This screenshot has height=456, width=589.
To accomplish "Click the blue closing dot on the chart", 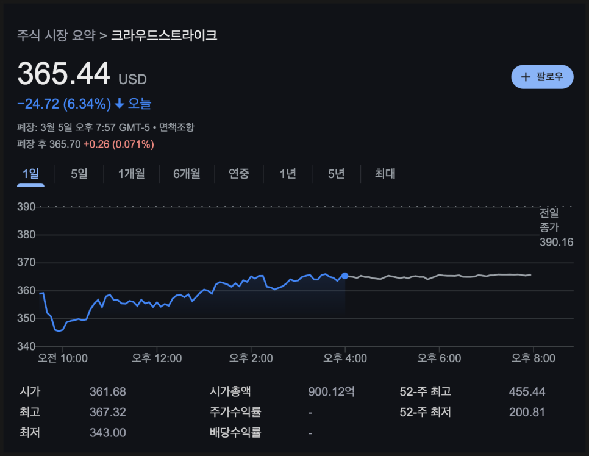I will (x=345, y=276).
